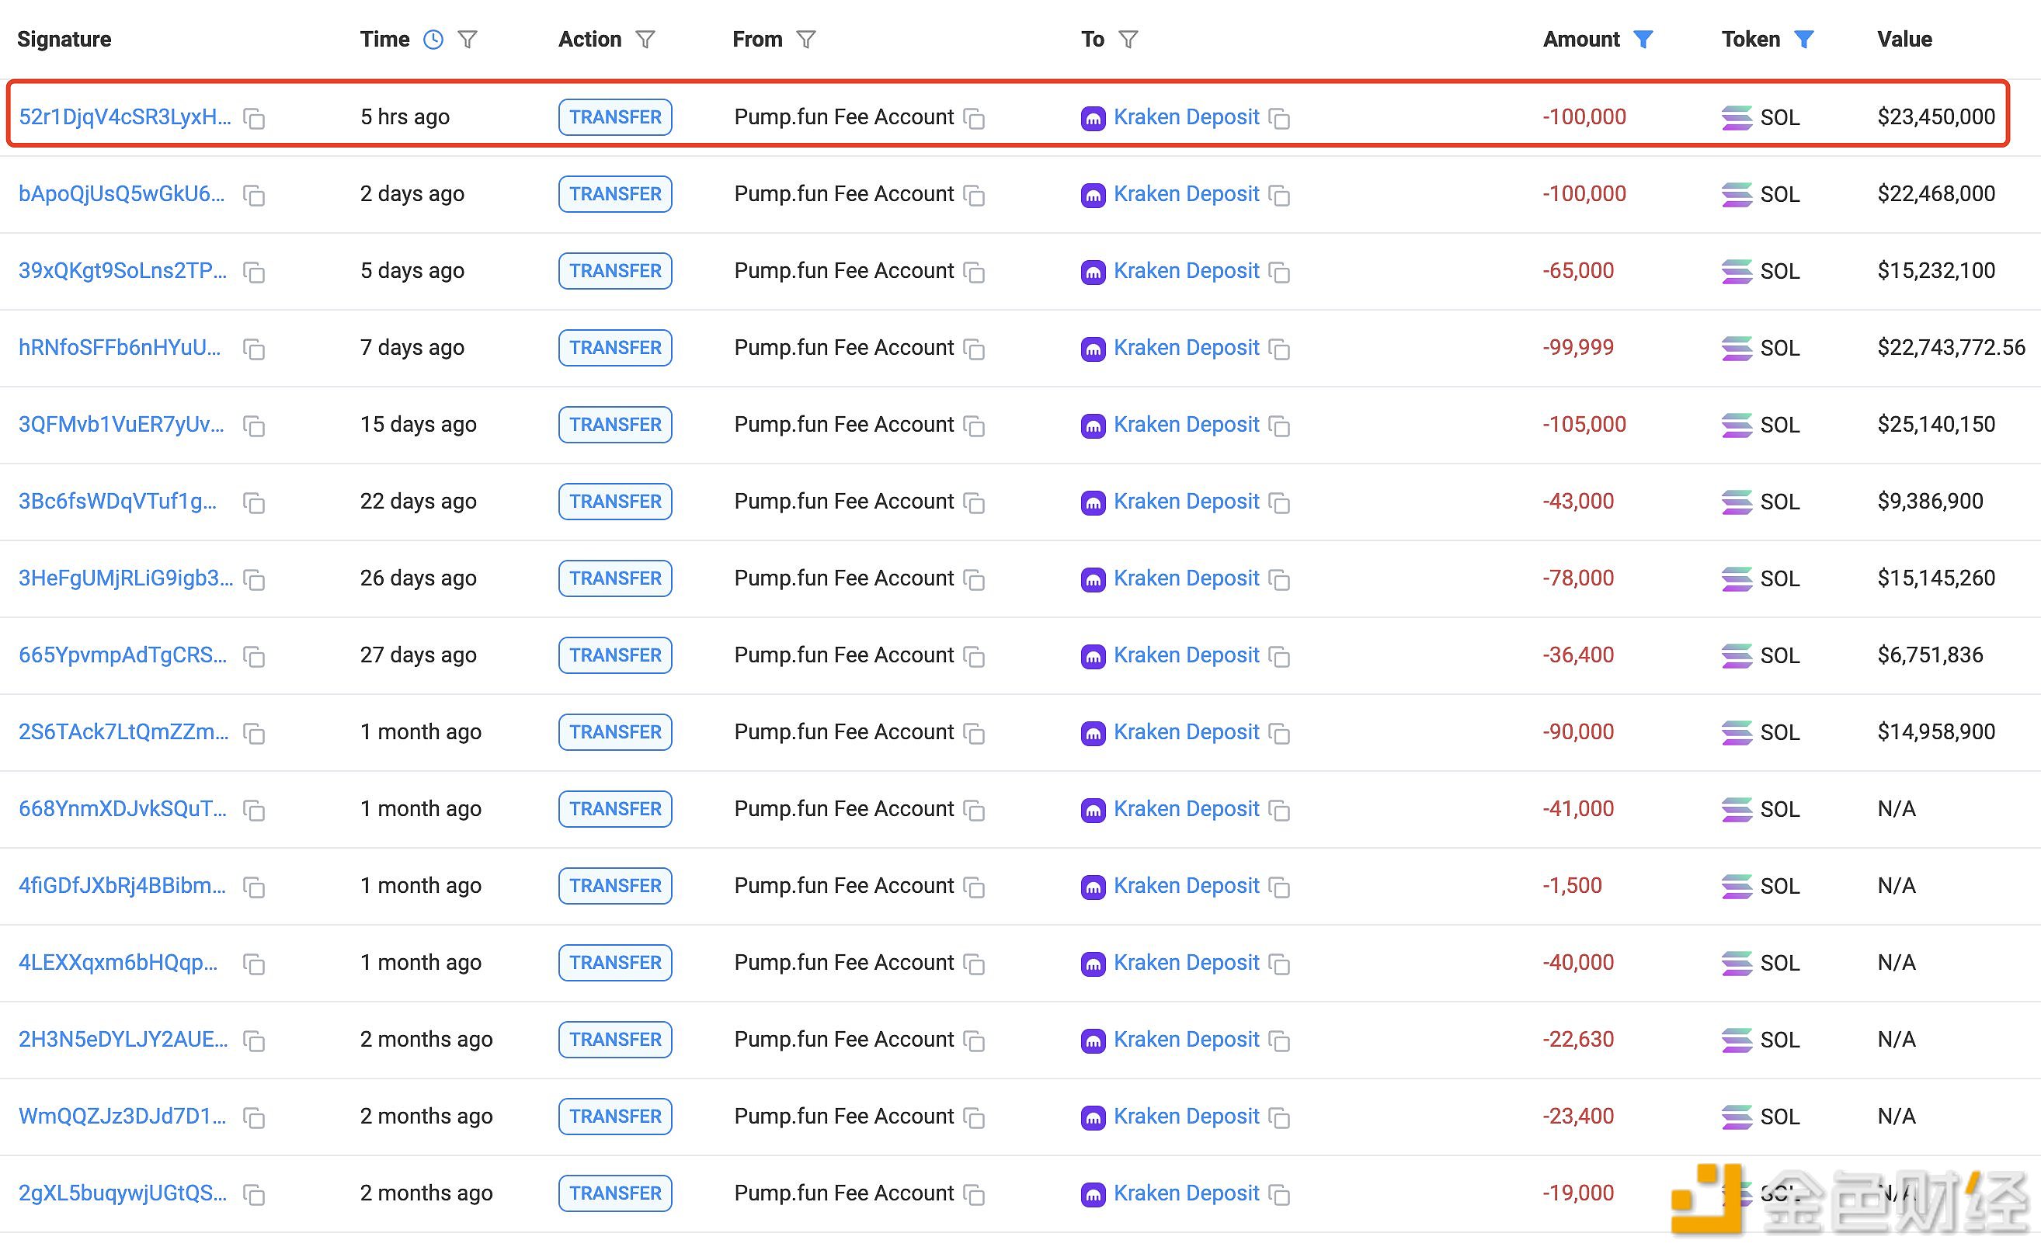Select the -36,400 amount cell
2041x1247 pixels.
(x=1578, y=655)
